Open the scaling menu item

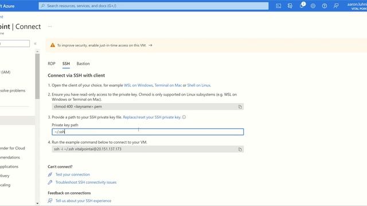tap(5, 185)
